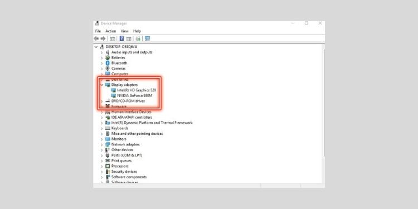Select the Other devices label
The width and height of the screenshot is (418, 209).
[123, 150]
